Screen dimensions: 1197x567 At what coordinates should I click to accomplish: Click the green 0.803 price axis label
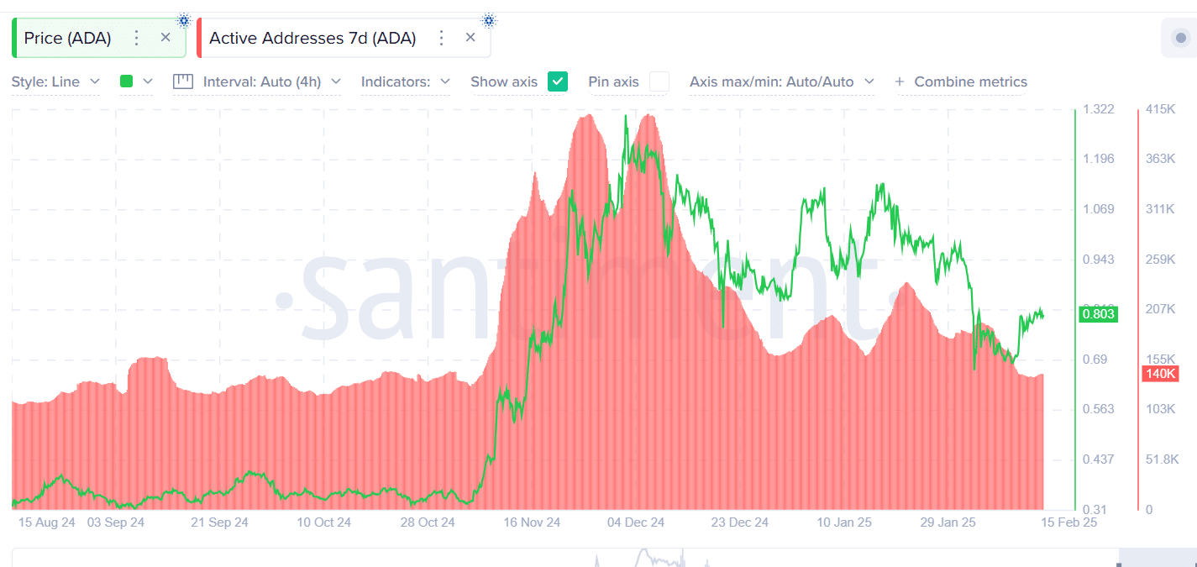(x=1098, y=314)
